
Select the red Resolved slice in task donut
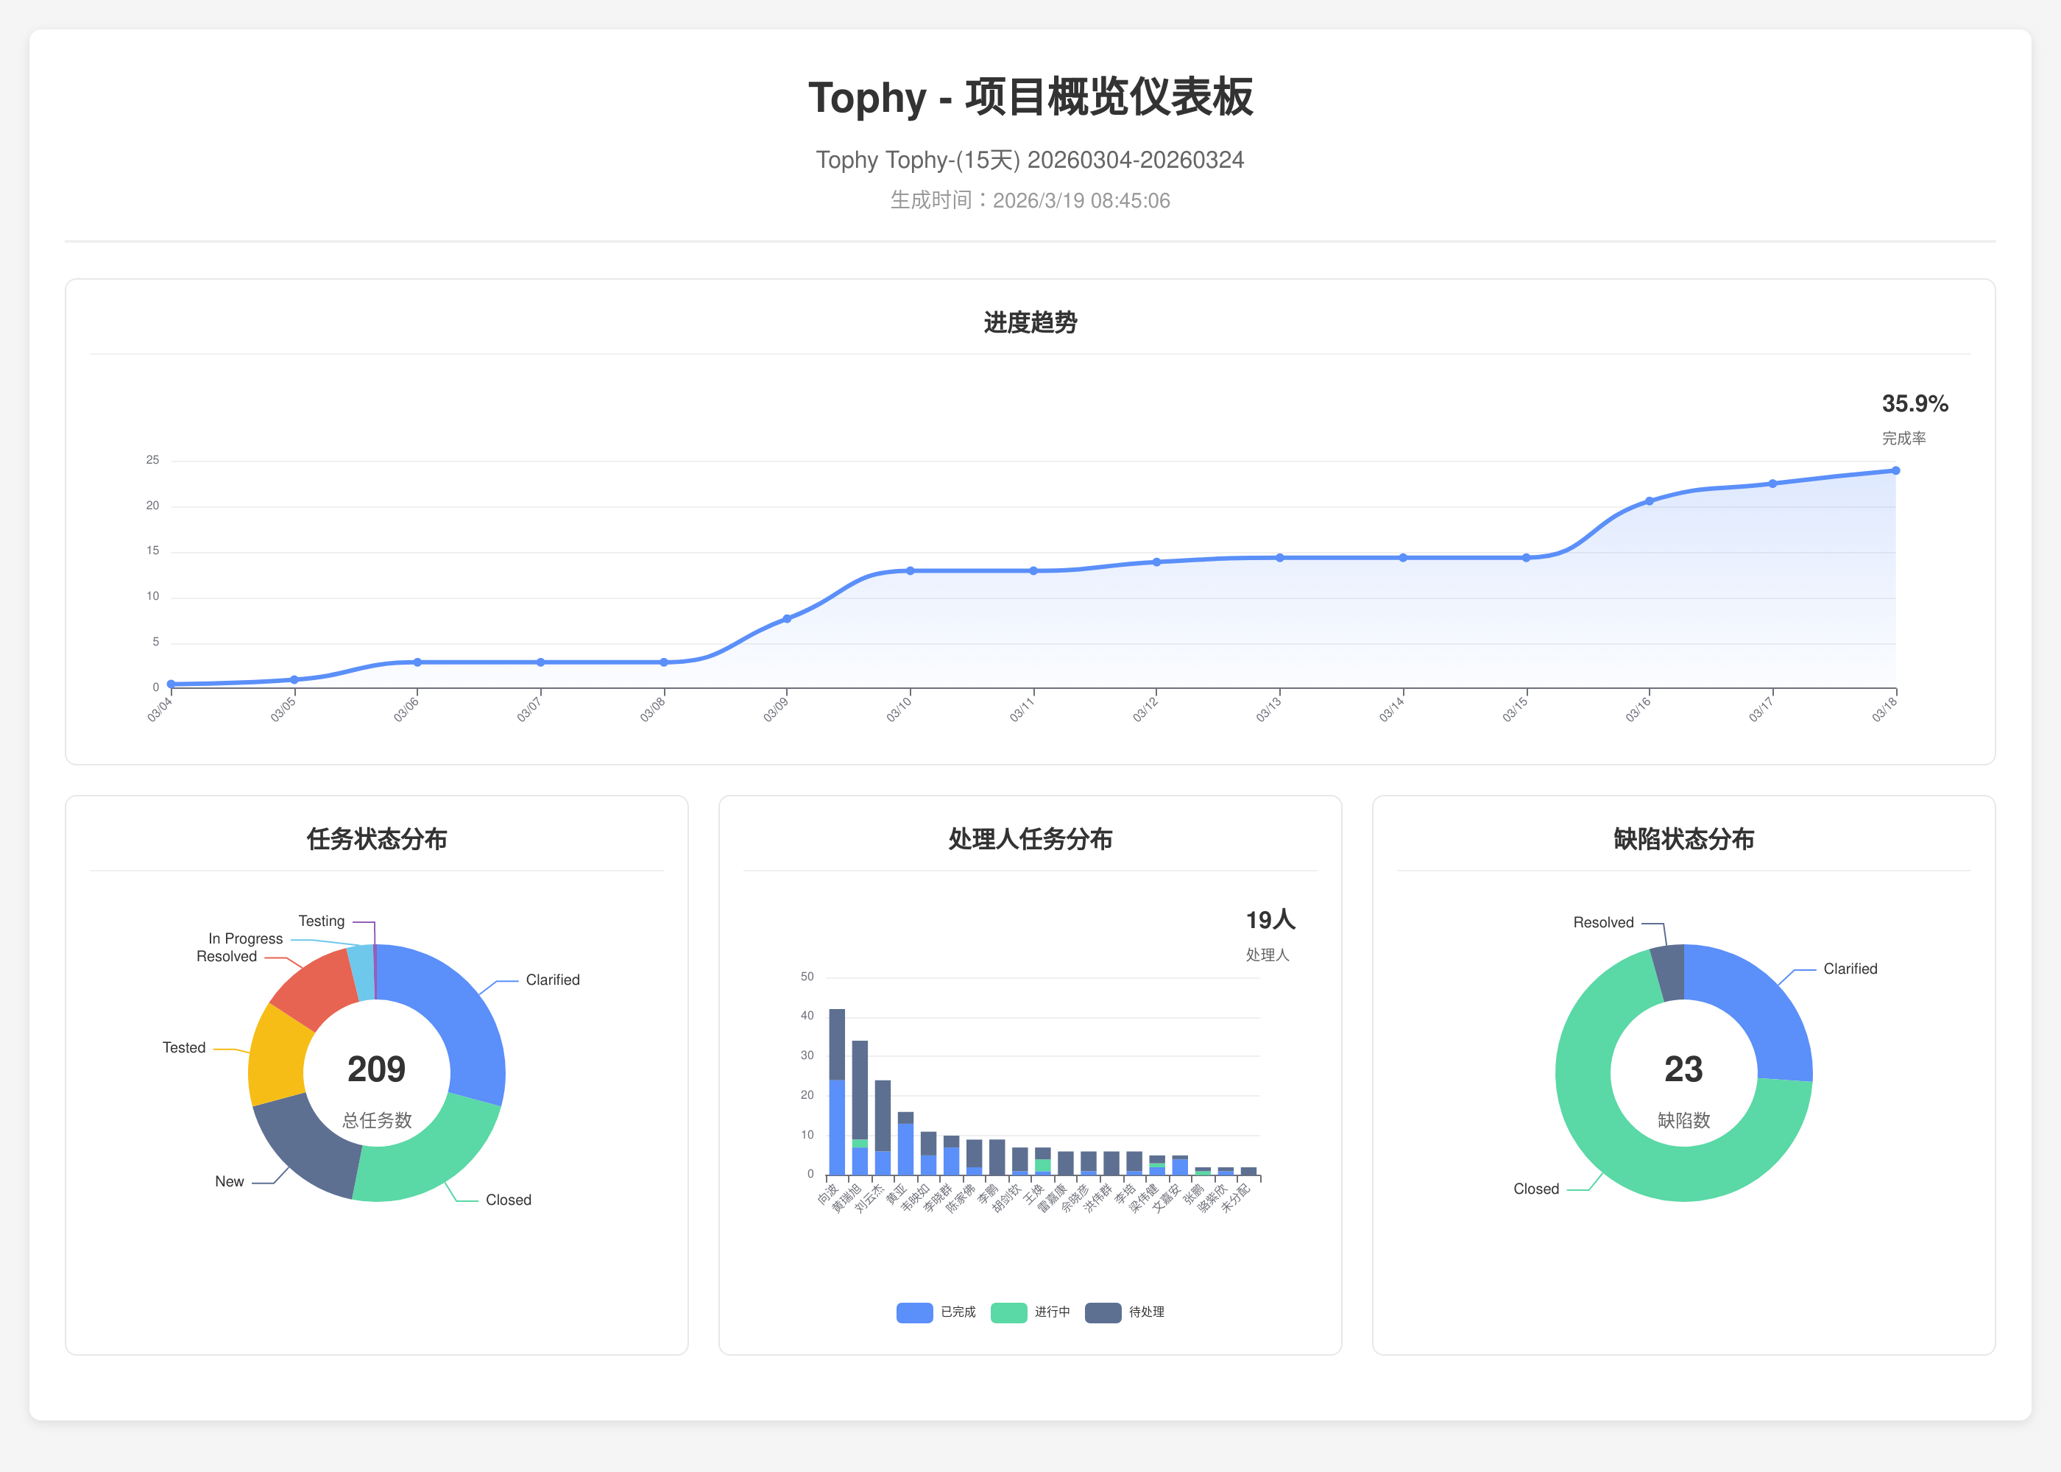pyautogui.click(x=319, y=989)
